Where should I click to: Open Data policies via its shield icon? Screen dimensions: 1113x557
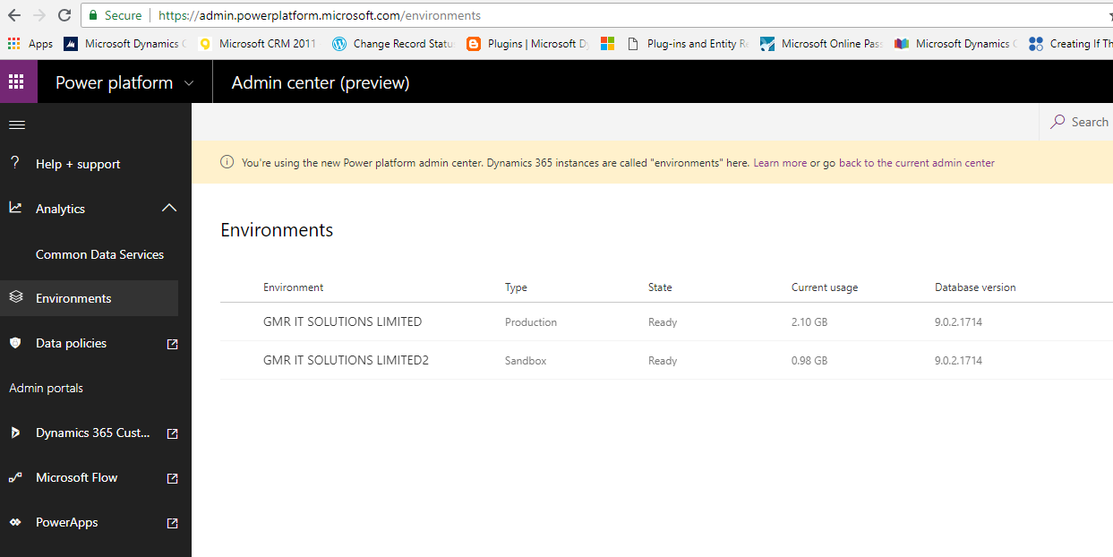pos(15,343)
